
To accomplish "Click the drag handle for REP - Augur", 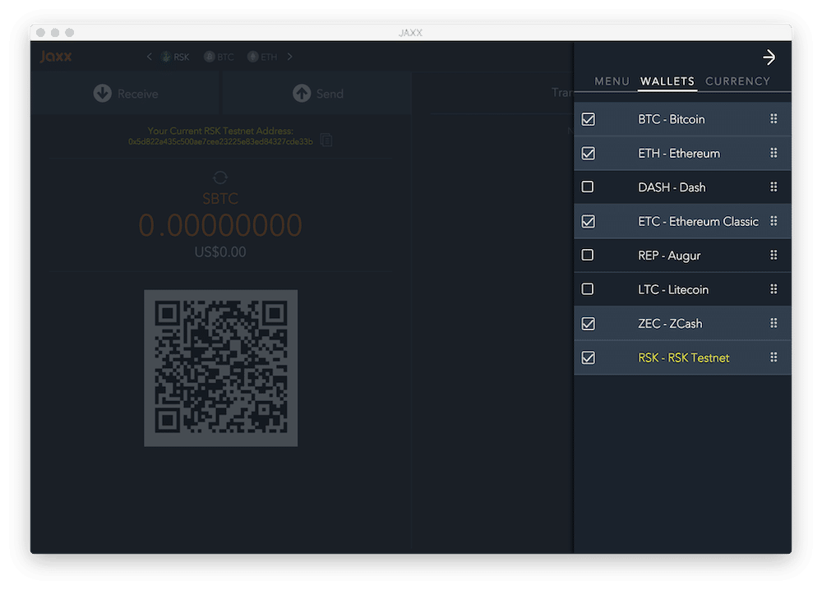I will (774, 256).
